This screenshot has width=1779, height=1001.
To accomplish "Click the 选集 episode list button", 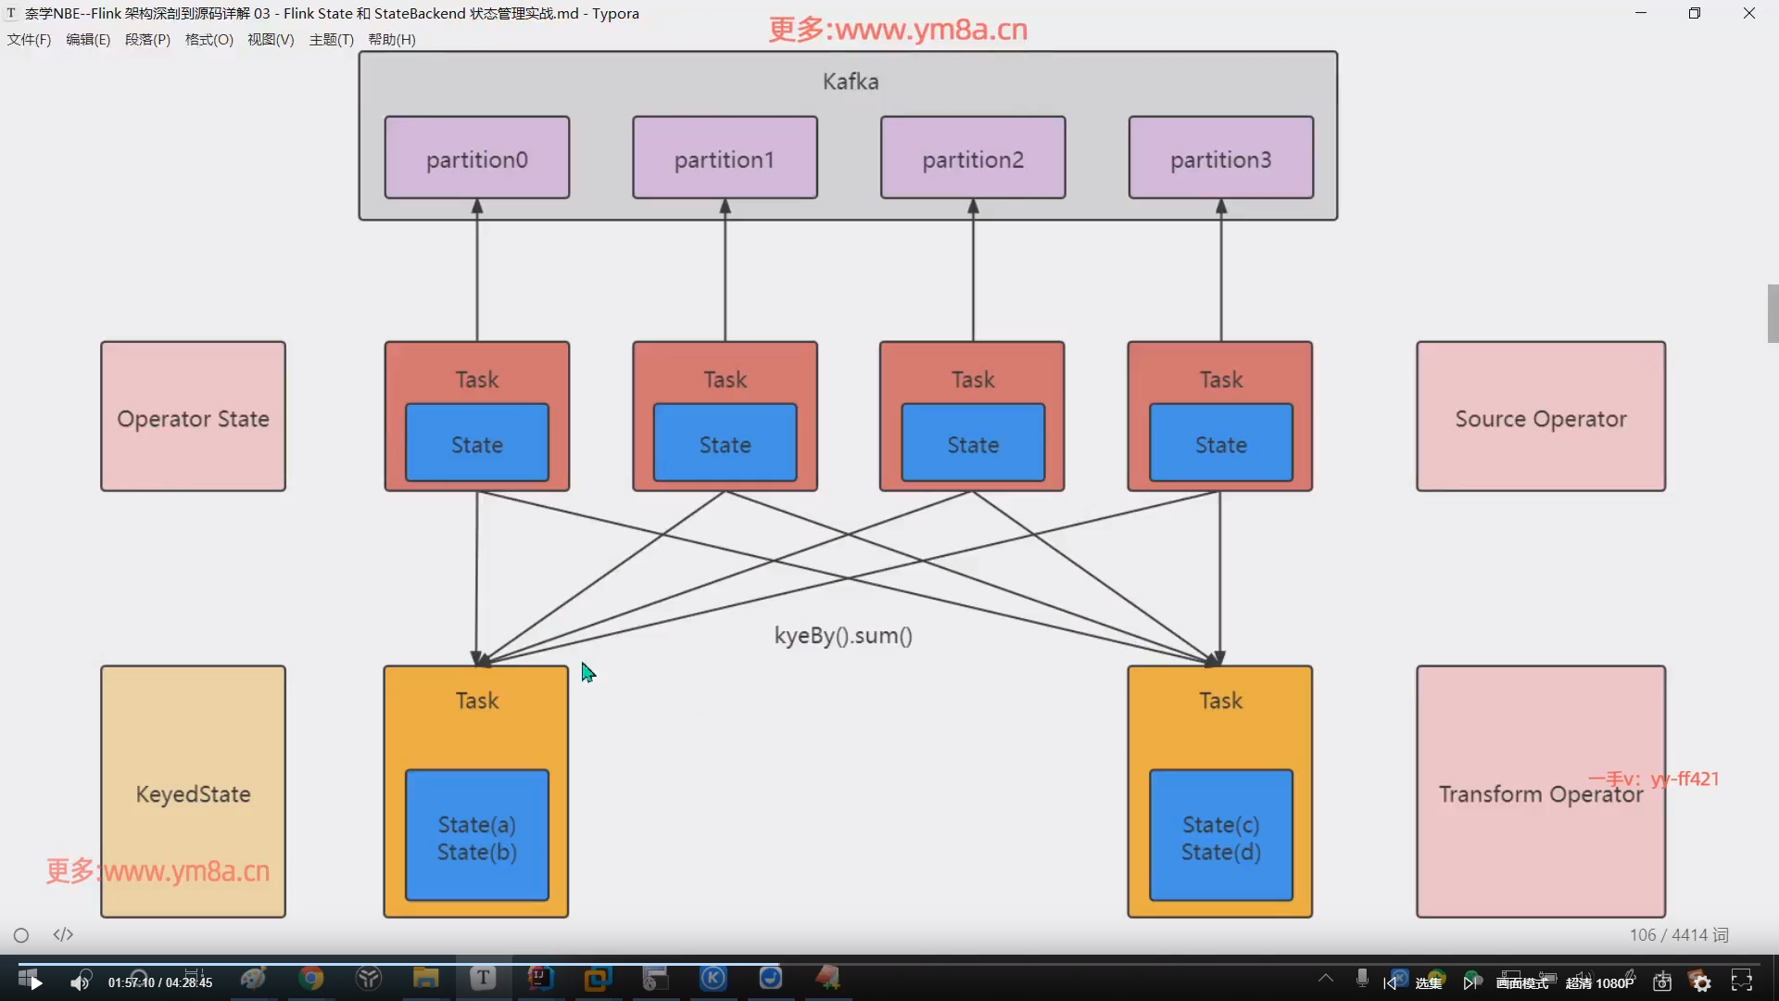I will [x=1428, y=983].
